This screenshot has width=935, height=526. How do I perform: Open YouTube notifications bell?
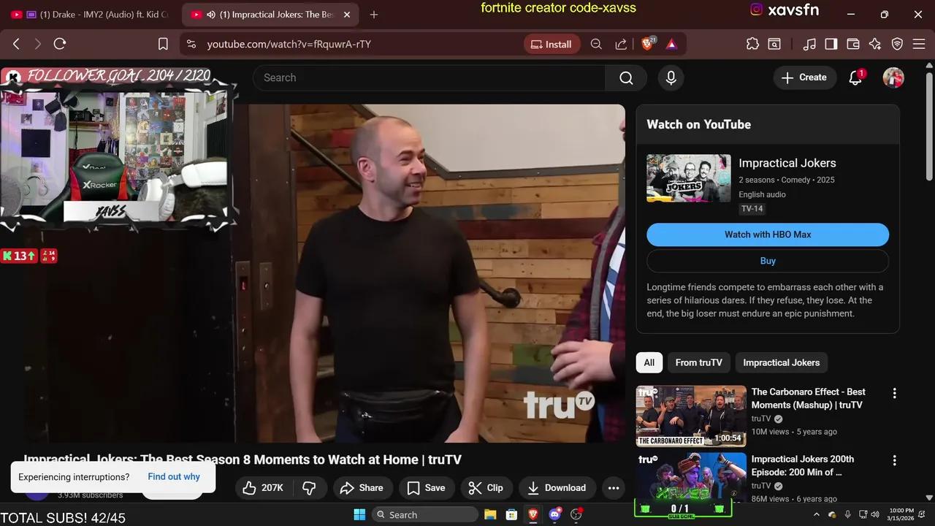tap(855, 77)
